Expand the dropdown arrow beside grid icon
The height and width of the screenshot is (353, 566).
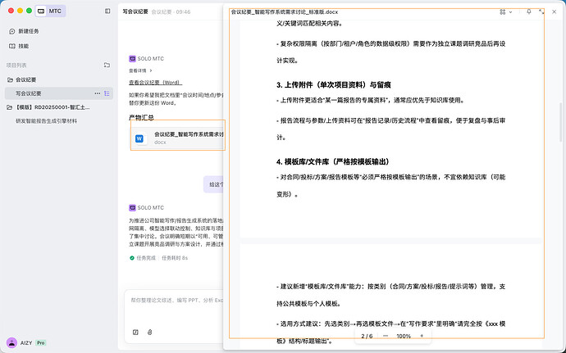(x=510, y=12)
